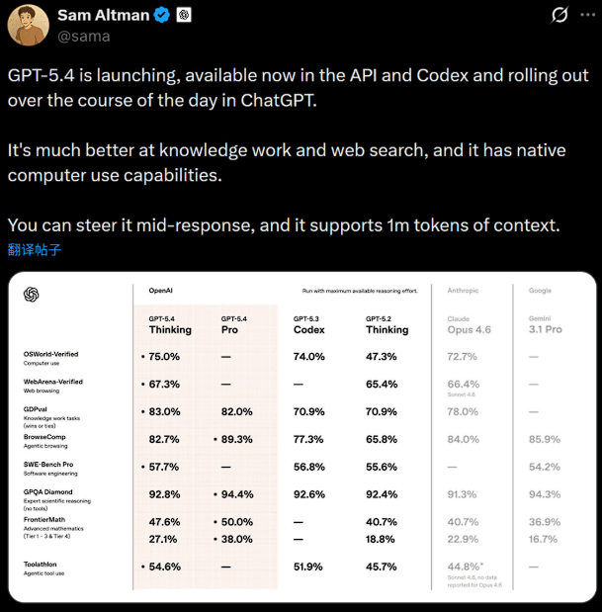The height and width of the screenshot is (612, 602).
Task: Select the GPT-5.2 Thinking column header
Action: click(387, 324)
